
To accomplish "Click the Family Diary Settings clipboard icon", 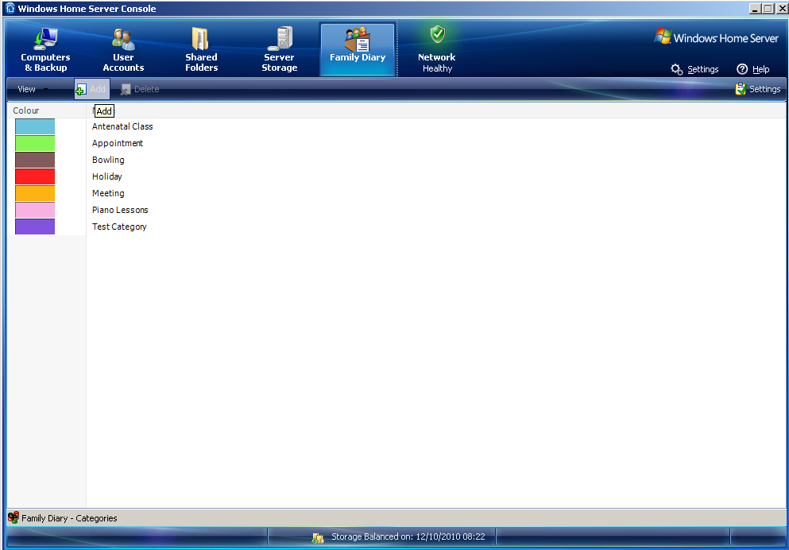I will (741, 89).
